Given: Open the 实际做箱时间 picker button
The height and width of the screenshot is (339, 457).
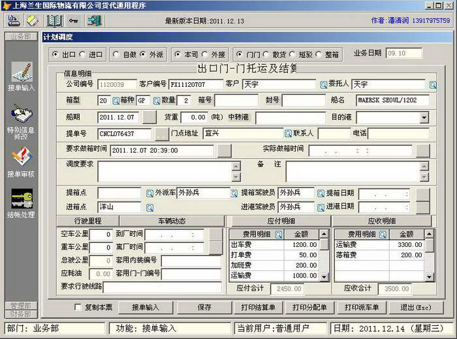Looking at the screenshot, I should (423, 151).
